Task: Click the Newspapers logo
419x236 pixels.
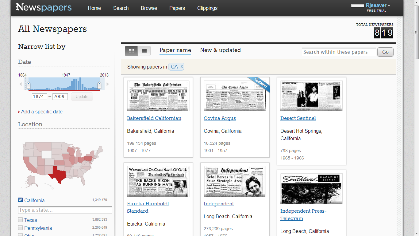Action: pos(43,7)
